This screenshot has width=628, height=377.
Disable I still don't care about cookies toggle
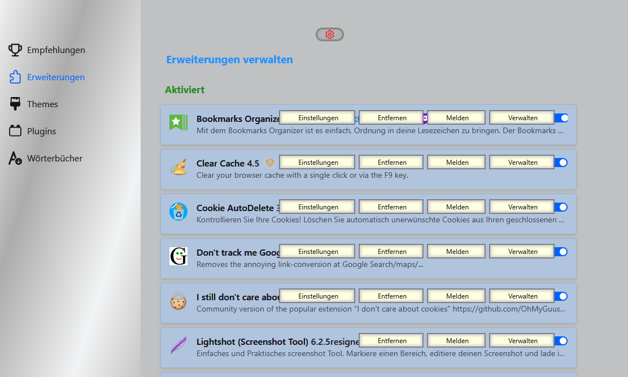[x=561, y=296]
